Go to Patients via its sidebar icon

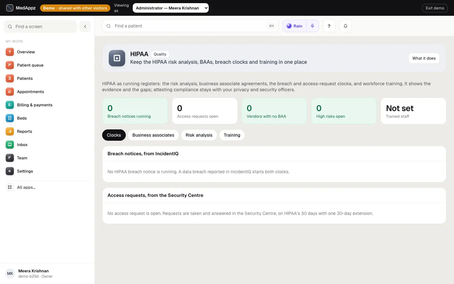[x=10, y=78]
